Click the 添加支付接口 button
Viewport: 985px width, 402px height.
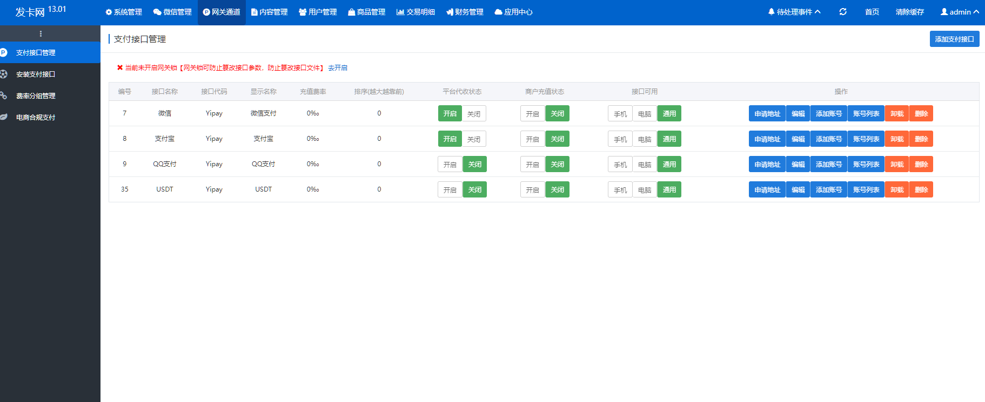[x=954, y=39]
